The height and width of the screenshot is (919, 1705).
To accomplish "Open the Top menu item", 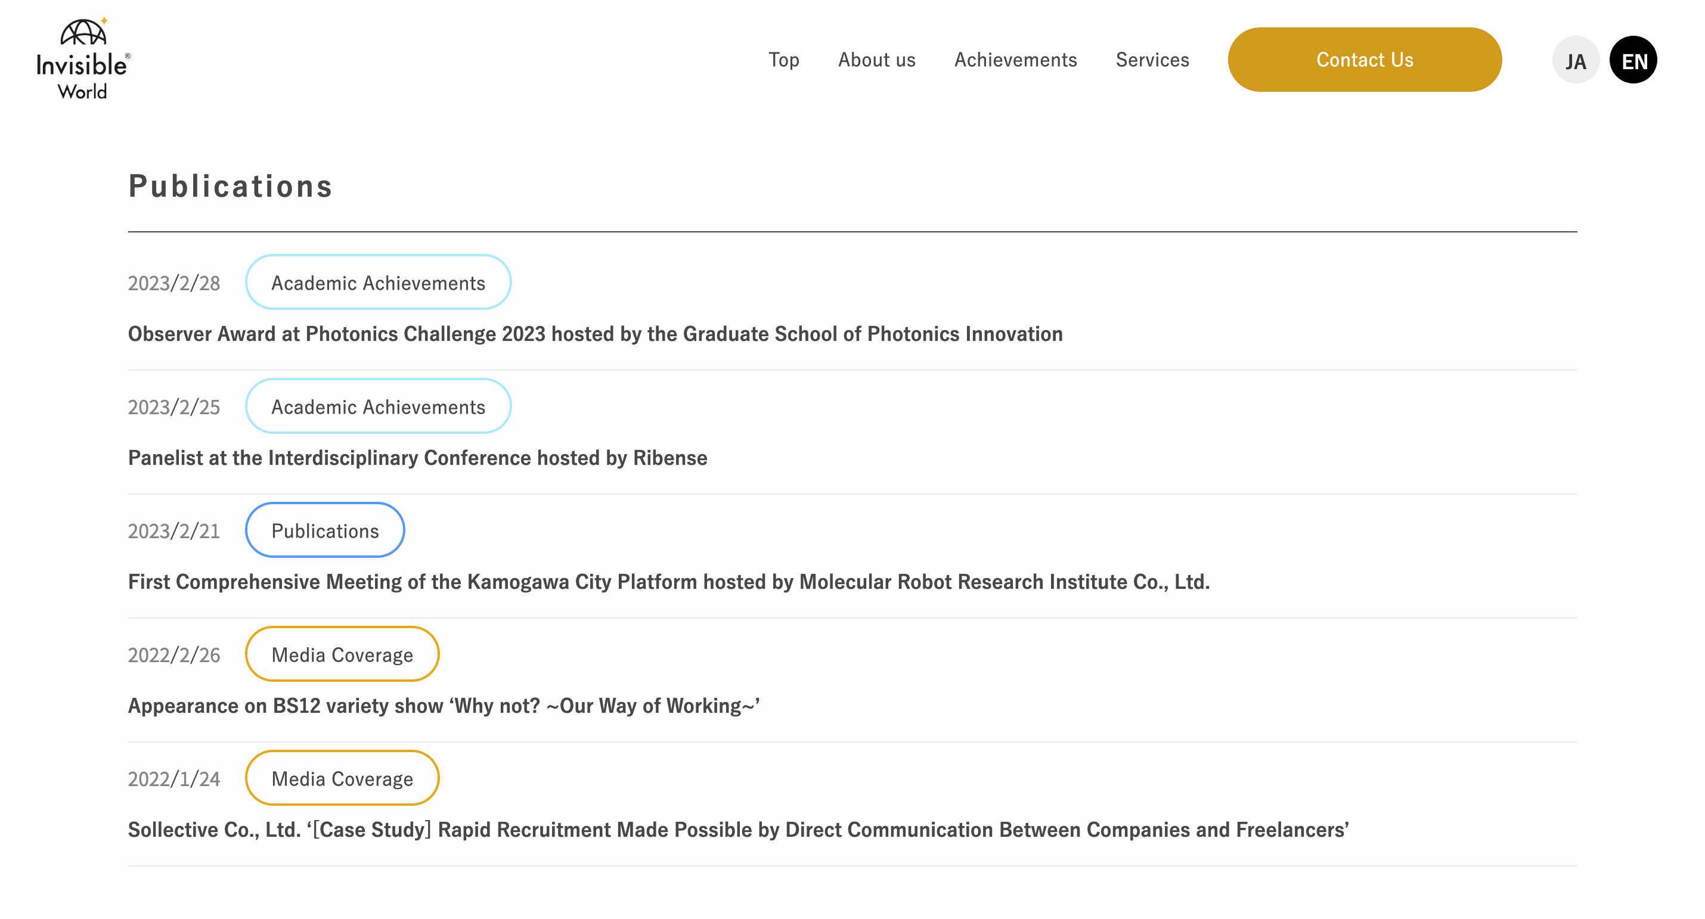I will (784, 60).
